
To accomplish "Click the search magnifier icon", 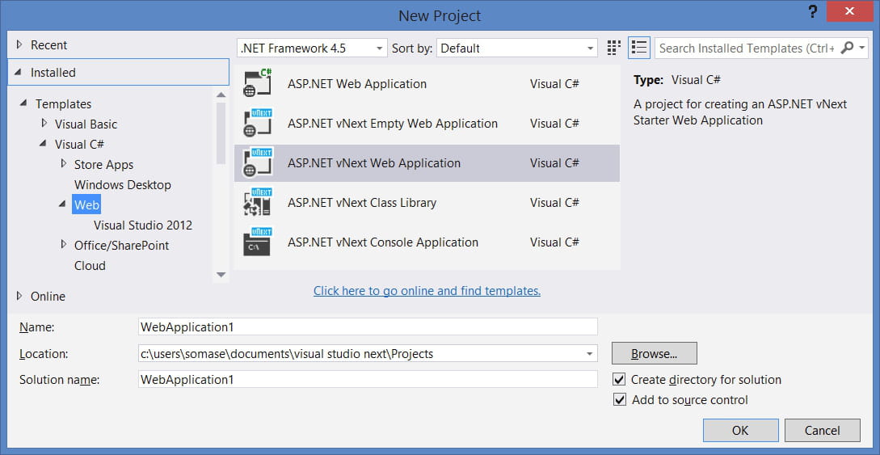I will click(847, 48).
